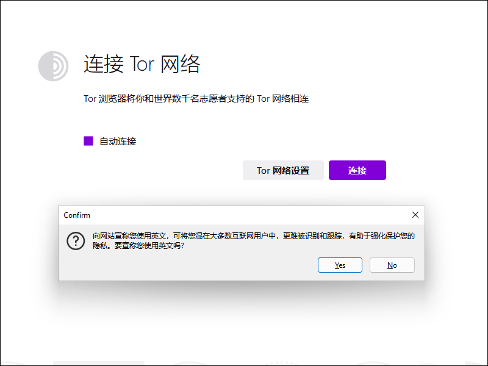Click the 连接 Tor 网络 heading
This screenshot has height=366, width=488.
[x=142, y=64]
